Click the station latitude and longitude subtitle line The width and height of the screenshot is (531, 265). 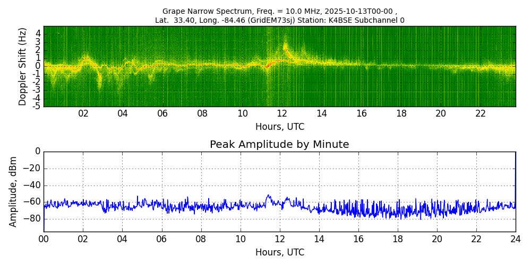[279, 20]
